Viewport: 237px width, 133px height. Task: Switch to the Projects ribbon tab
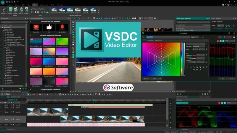[10, 5]
